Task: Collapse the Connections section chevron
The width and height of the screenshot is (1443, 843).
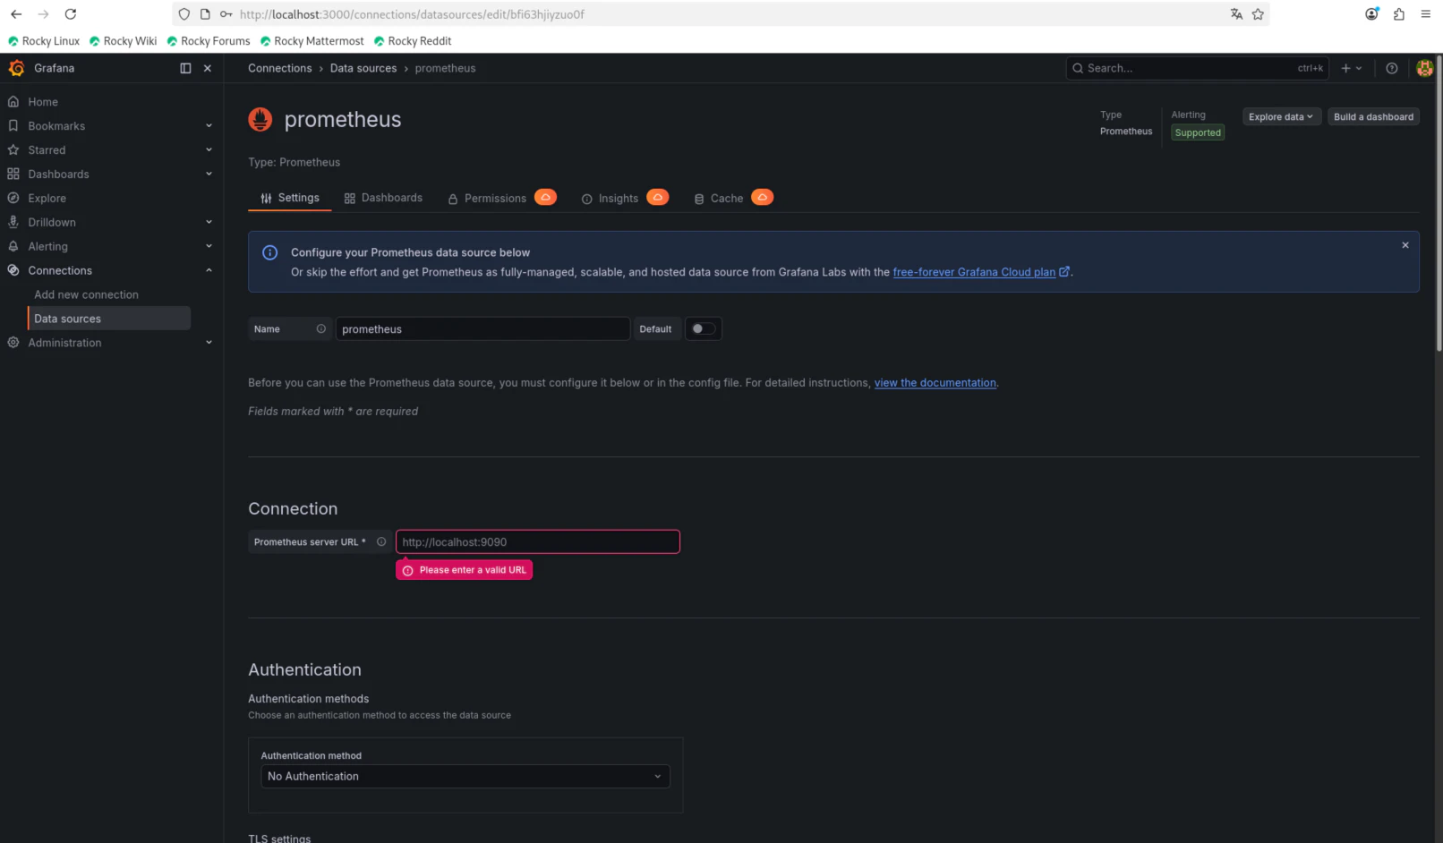Action: (x=209, y=270)
